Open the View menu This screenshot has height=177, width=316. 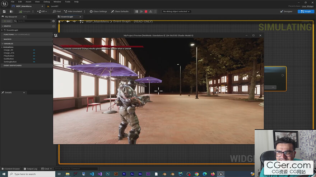tap(37, 1)
